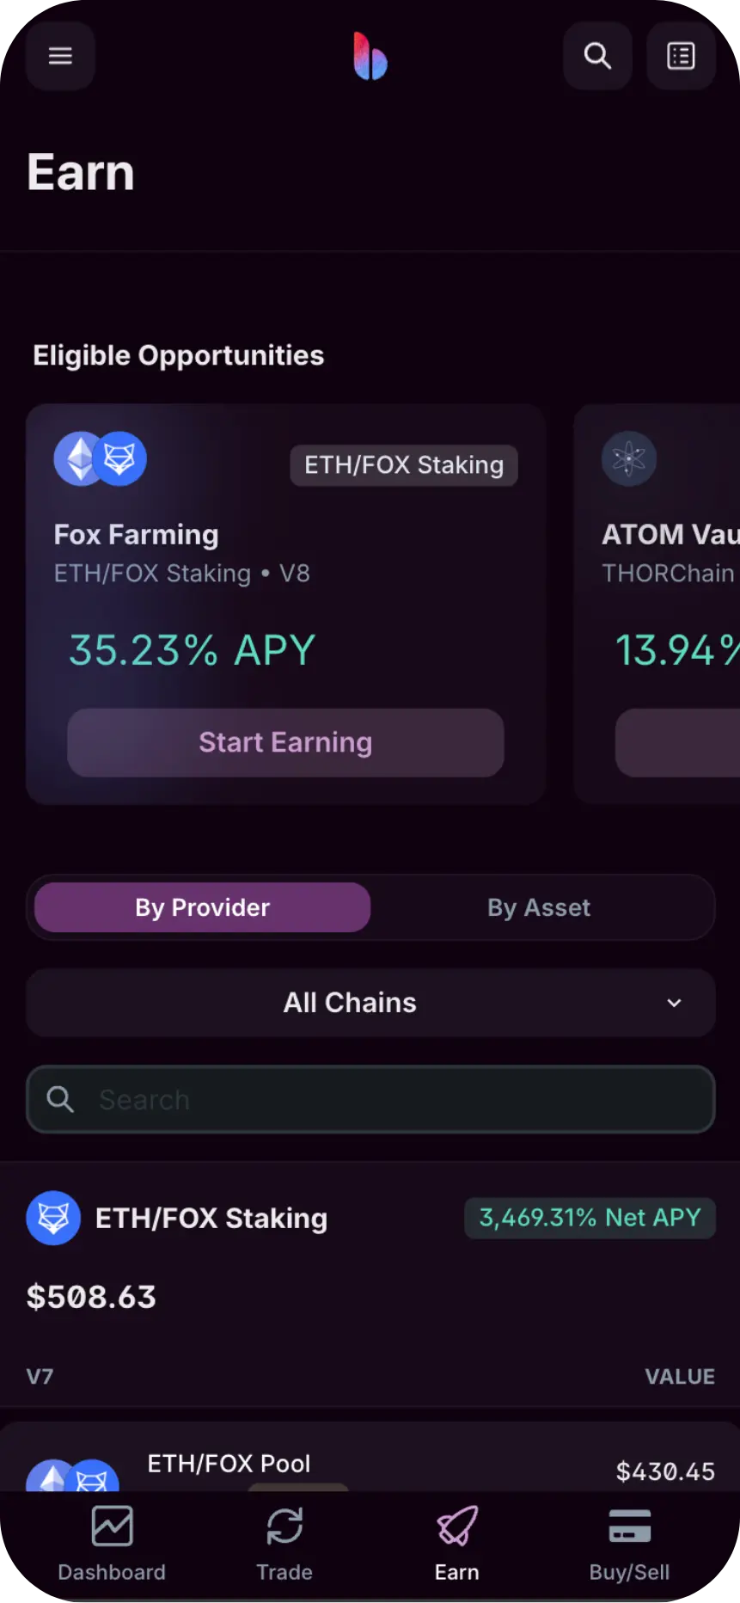Open the hamburger menu

pyautogui.click(x=60, y=56)
